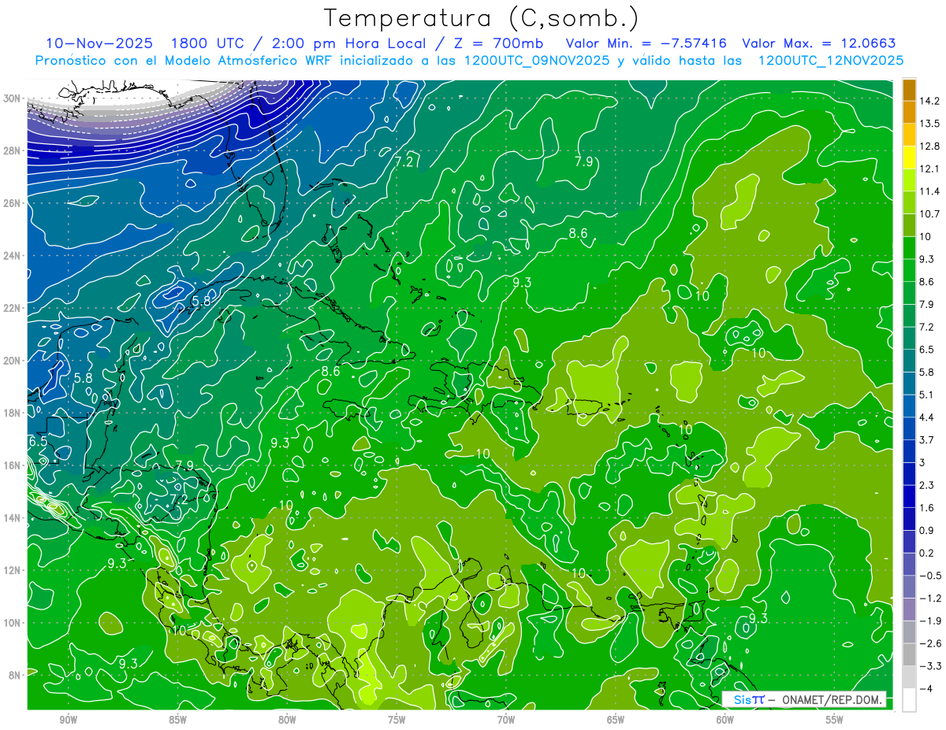Click the "11.4" value in the color legend

tap(929, 191)
